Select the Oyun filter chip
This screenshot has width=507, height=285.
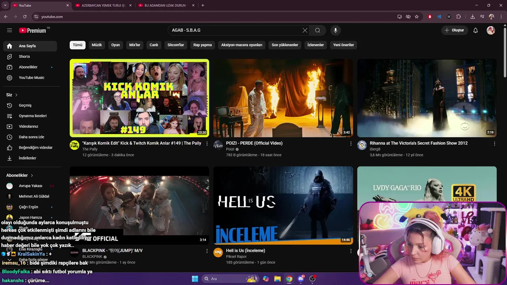tap(116, 45)
